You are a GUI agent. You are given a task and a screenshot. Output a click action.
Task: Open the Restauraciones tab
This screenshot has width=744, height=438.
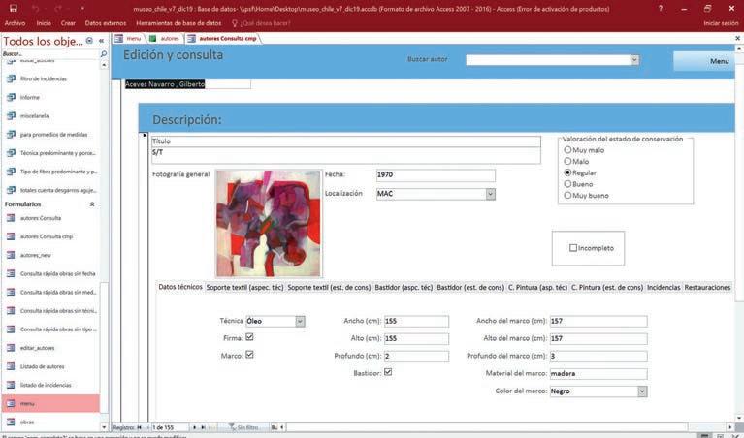707,287
